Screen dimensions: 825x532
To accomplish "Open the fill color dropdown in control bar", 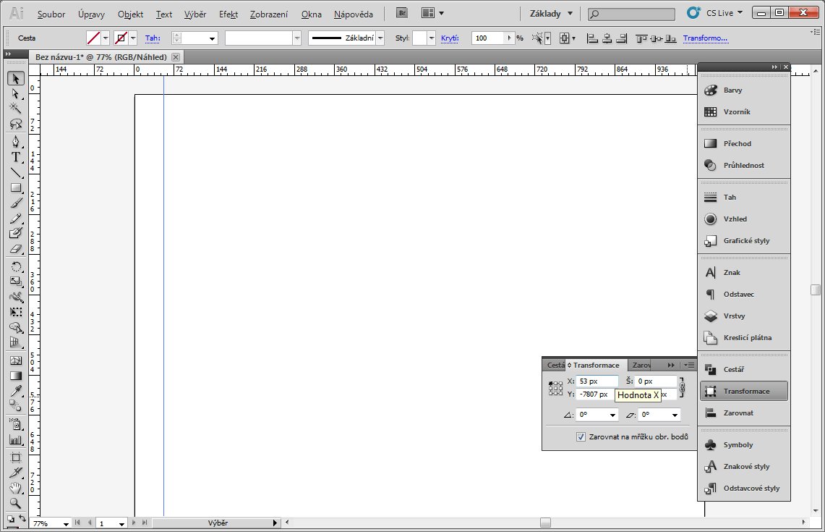I will click(106, 38).
